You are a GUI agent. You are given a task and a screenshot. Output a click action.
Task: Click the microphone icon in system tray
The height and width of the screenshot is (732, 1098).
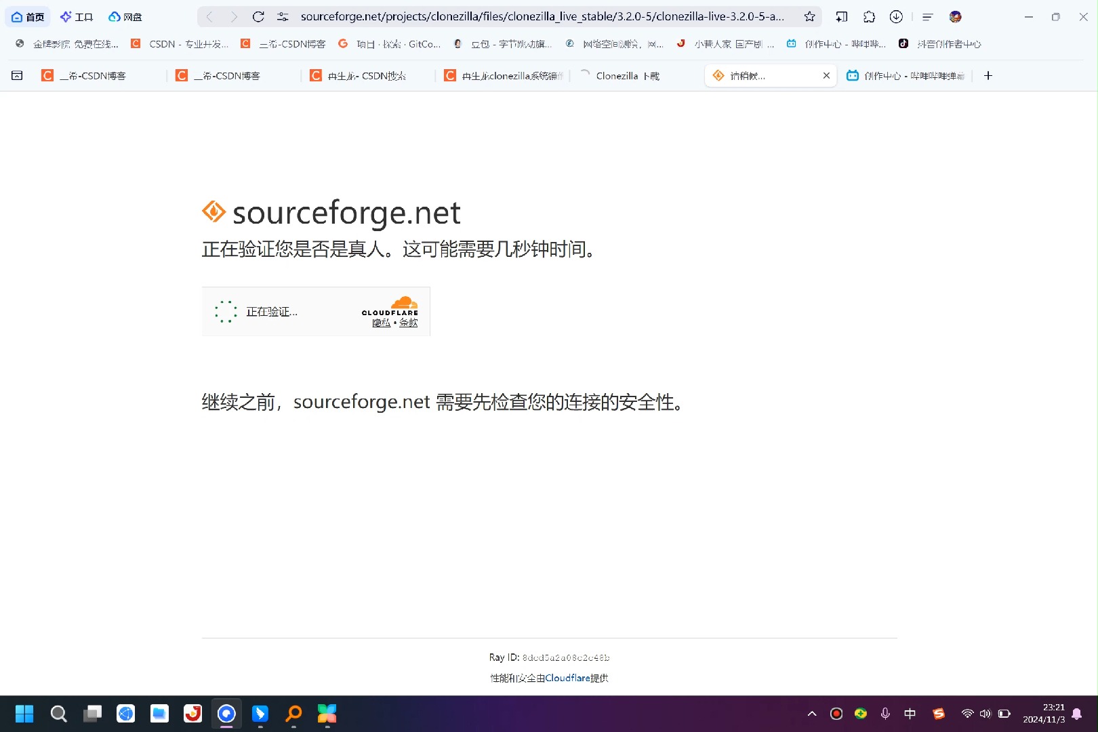point(885,714)
